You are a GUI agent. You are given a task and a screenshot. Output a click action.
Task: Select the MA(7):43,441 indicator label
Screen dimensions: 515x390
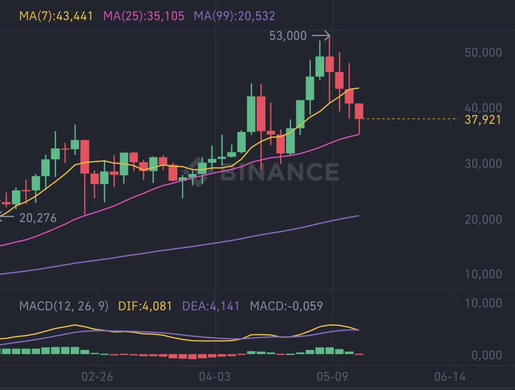point(56,16)
